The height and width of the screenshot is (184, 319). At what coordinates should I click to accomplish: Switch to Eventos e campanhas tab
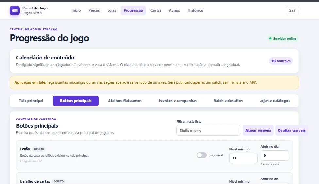(x=177, y=101)
